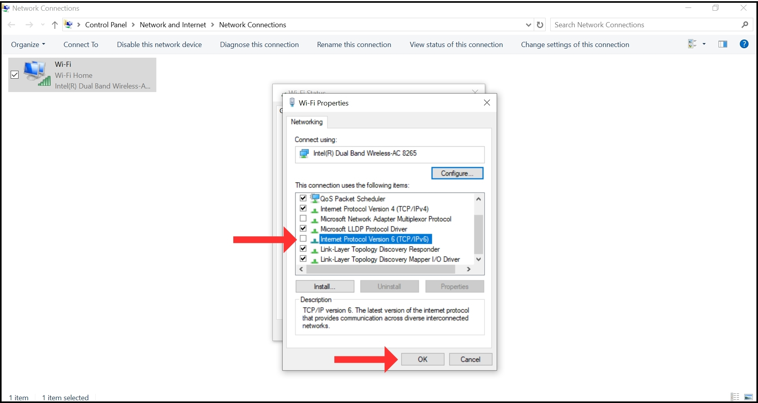Confirm with the OK button
Screen dimensions: 758x403
point(423,359)
